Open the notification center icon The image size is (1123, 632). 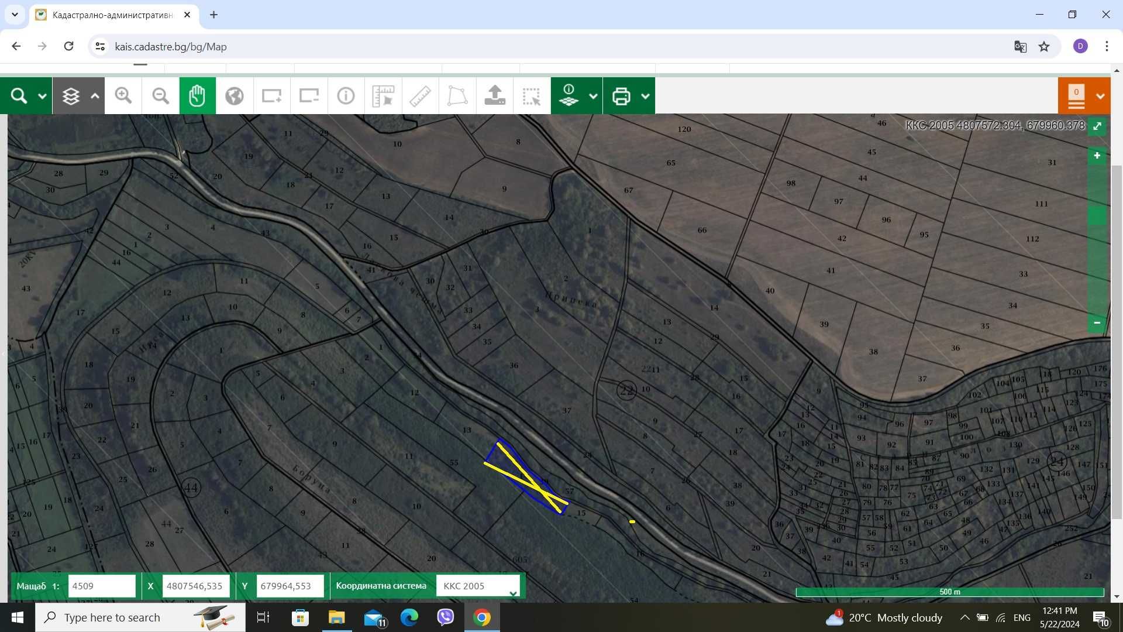[x=1100, y=617]
